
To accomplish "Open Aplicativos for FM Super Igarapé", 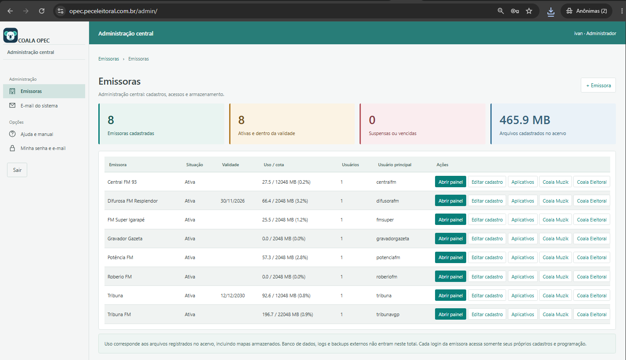I will point(522,220).
